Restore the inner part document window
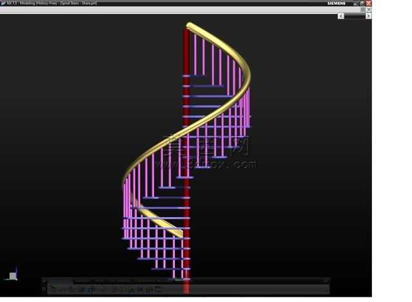Image resolution: width=412 pixels, height=302 pixels. point(363,10)
